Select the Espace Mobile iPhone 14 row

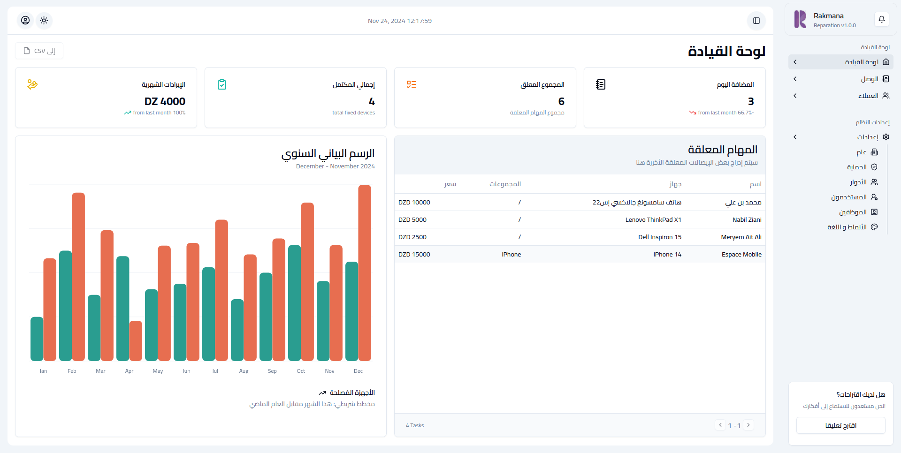580,254
